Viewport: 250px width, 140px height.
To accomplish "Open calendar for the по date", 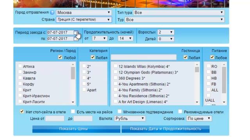I will pyautogui.click(x=76, y=39).
